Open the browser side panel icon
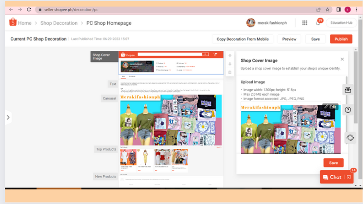This screenshot has width=363, height=204. tap(339, 9)
